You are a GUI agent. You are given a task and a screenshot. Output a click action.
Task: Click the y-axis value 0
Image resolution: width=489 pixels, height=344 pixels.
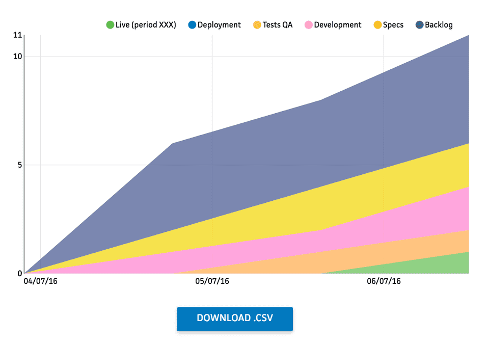point(20,274)
